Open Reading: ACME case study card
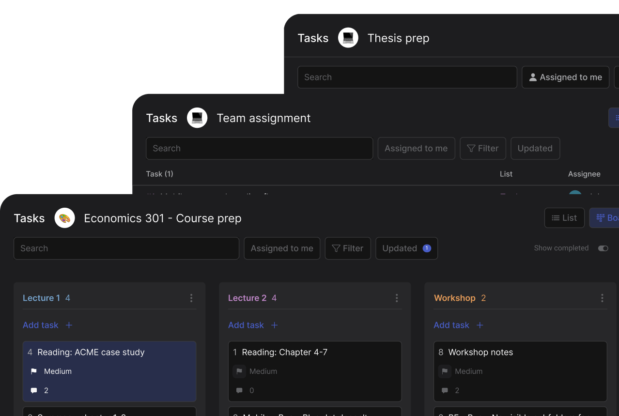The width and height of the screenshot is (619, 416). pyautogui.click(x=109, y=371)
